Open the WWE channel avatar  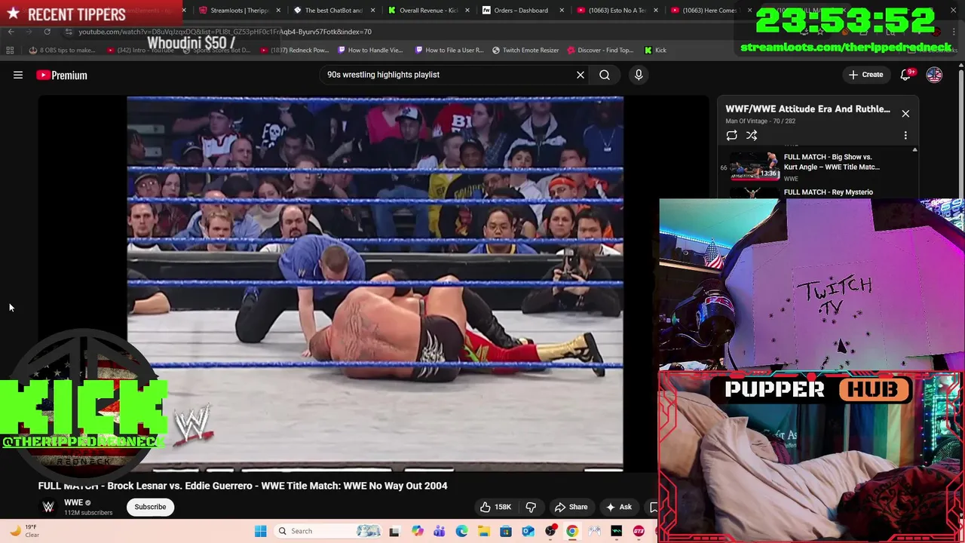coord(48,507)
